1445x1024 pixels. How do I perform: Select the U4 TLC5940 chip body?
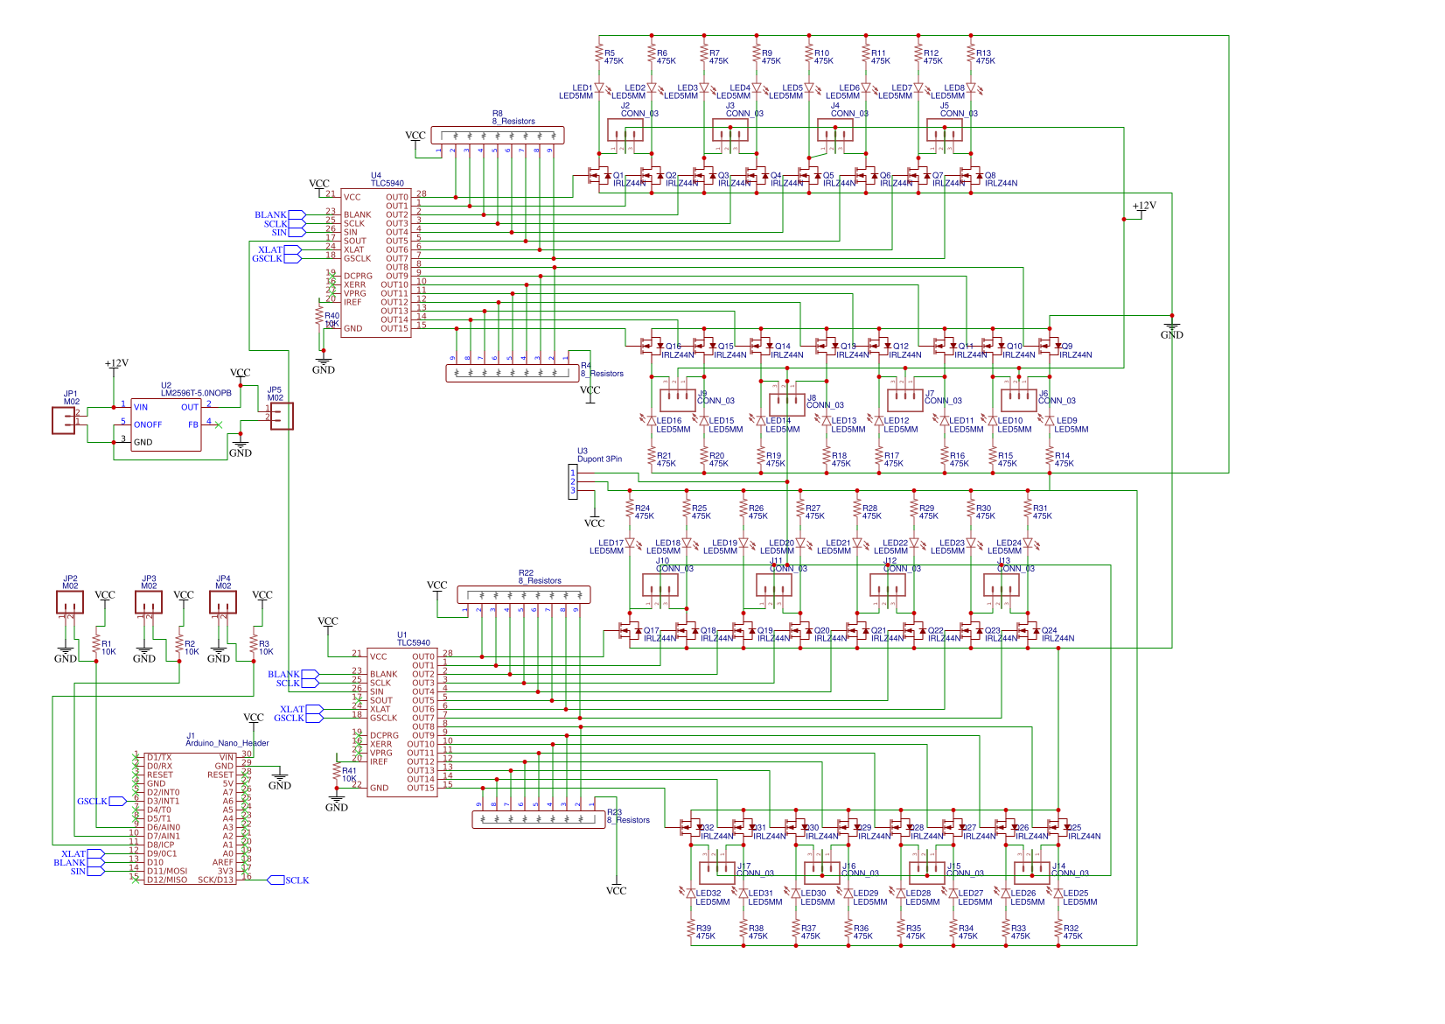coord(376,263)
